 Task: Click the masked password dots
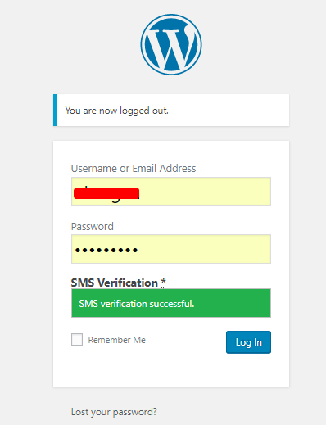point(106,250)
